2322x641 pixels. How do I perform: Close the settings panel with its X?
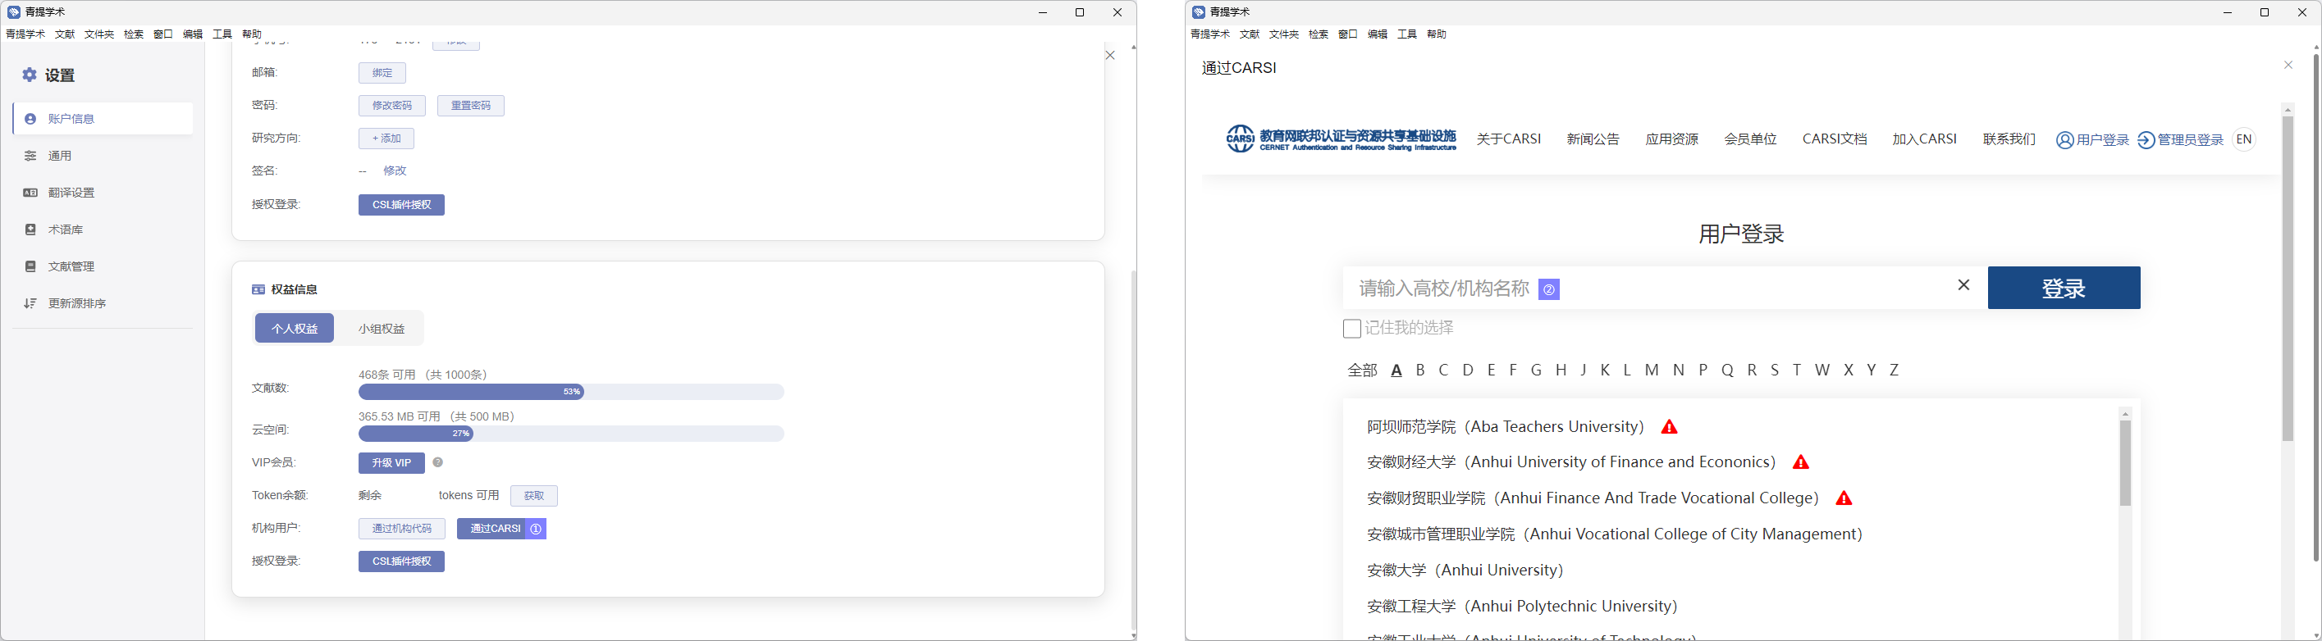tap(1109, 56)
